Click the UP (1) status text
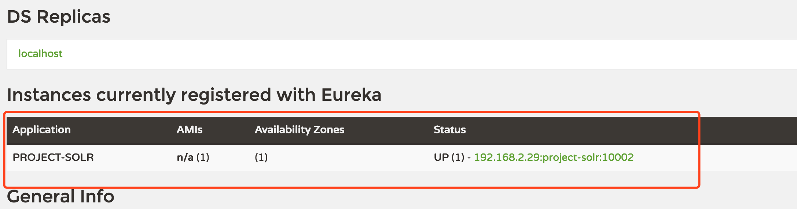 (449, 157)
